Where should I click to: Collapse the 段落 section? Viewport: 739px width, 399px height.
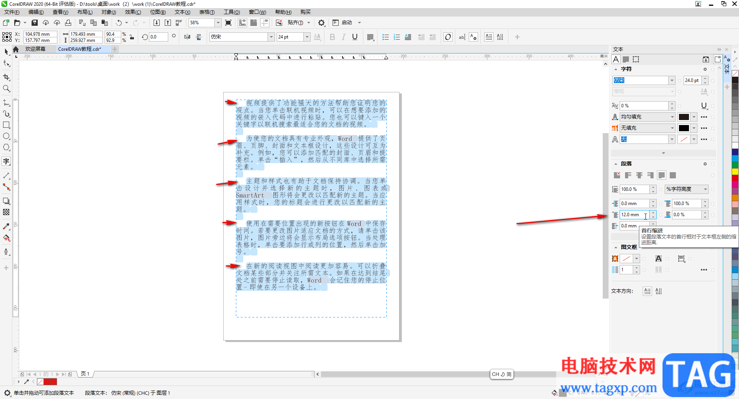tap(616, 164)
